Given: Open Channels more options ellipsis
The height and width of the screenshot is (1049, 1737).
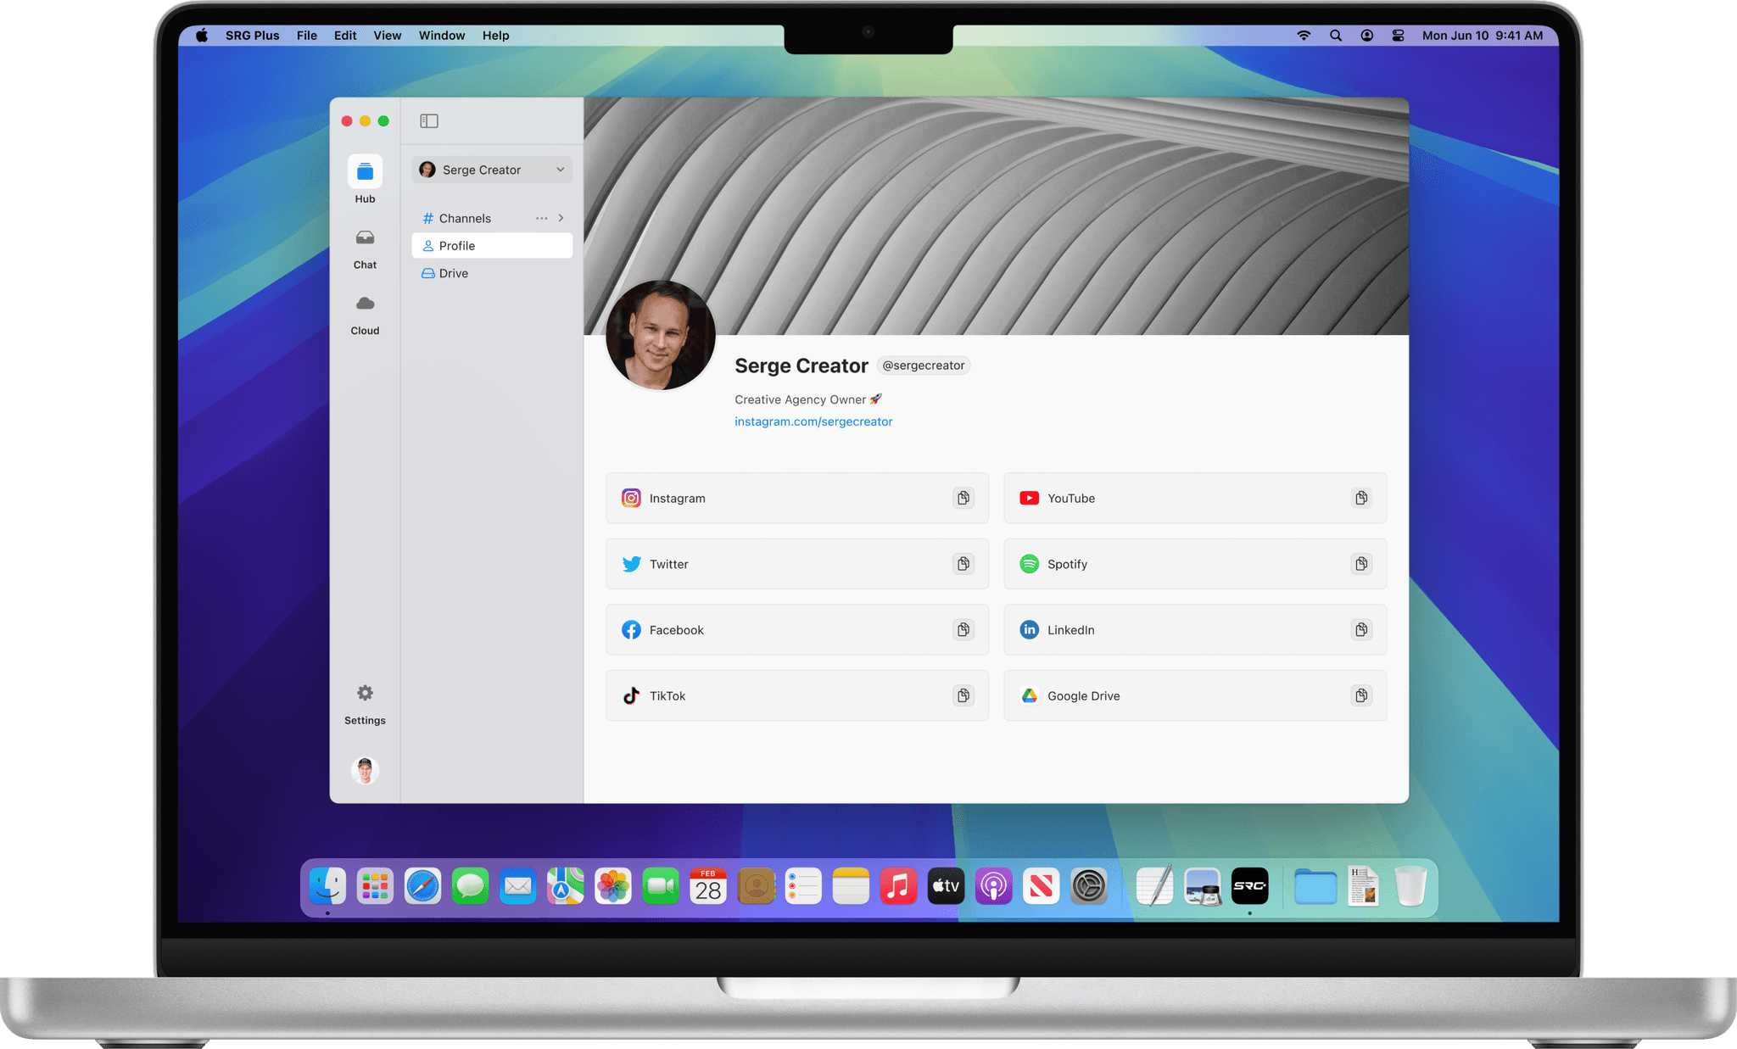Looking at the screenshot, I should click(x=541, y=218).
